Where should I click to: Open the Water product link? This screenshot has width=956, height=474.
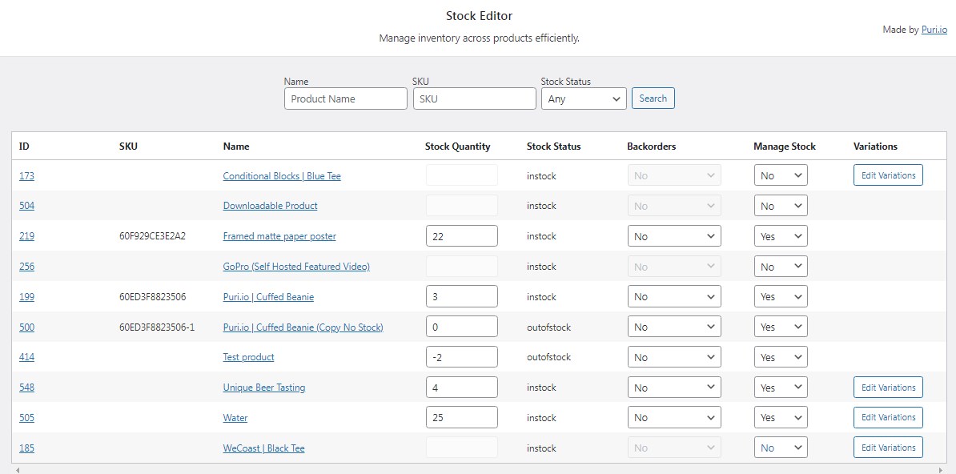pos(235,418)
